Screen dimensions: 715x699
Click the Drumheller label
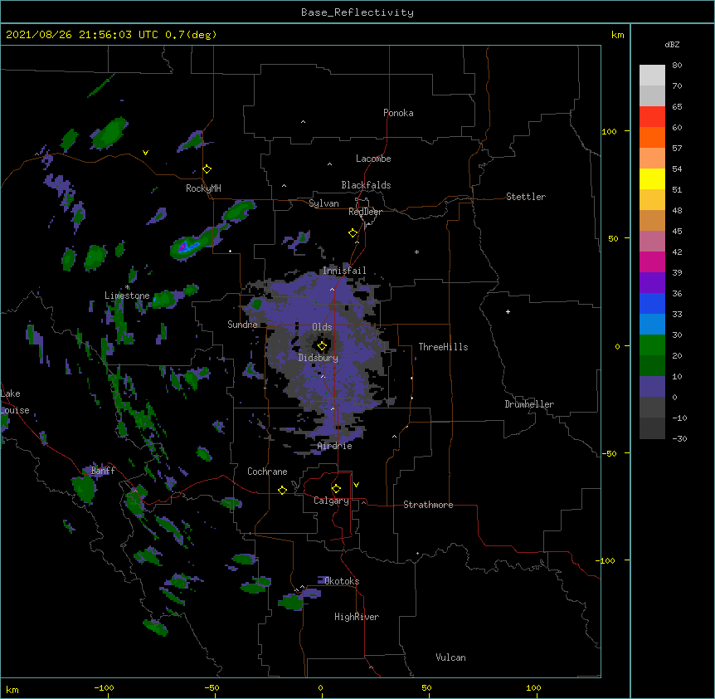[x=529, y=404]
